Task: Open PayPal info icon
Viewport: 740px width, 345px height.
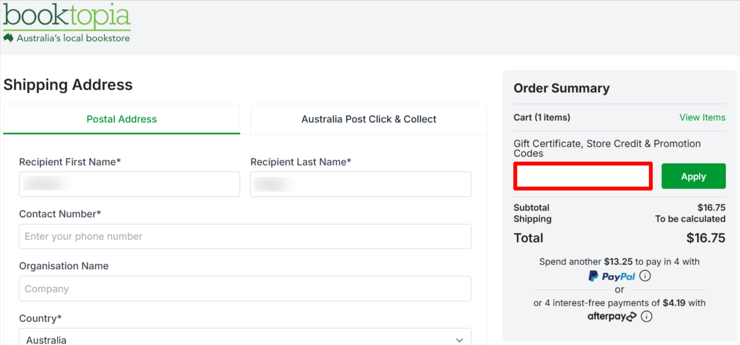Action: pyautogui.click(x=645, y=276)
